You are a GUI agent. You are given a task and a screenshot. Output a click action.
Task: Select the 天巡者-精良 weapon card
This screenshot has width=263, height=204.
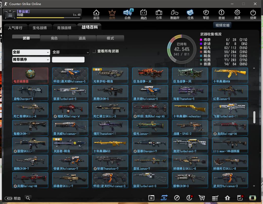click(x=70, y=145)
